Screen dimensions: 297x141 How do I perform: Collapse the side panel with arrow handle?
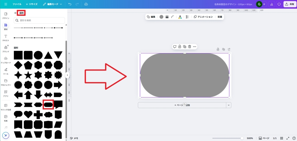pos(67,75)
